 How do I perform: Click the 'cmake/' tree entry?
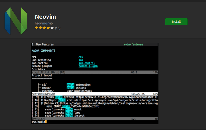[47, 88]
